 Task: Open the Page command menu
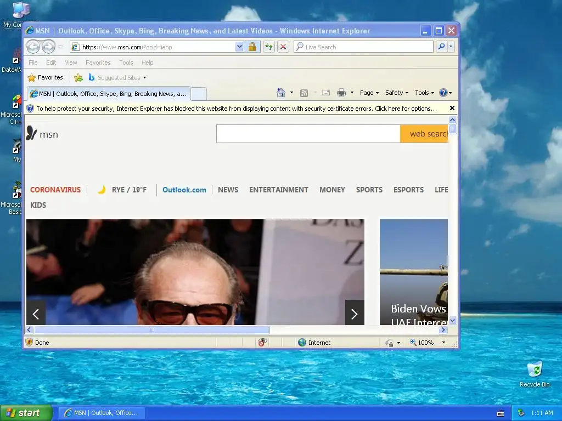[x=369, y=93]
